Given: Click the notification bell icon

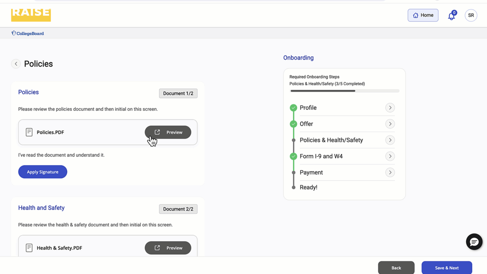Looking at the screenshot, I should (x=451, y=16).
